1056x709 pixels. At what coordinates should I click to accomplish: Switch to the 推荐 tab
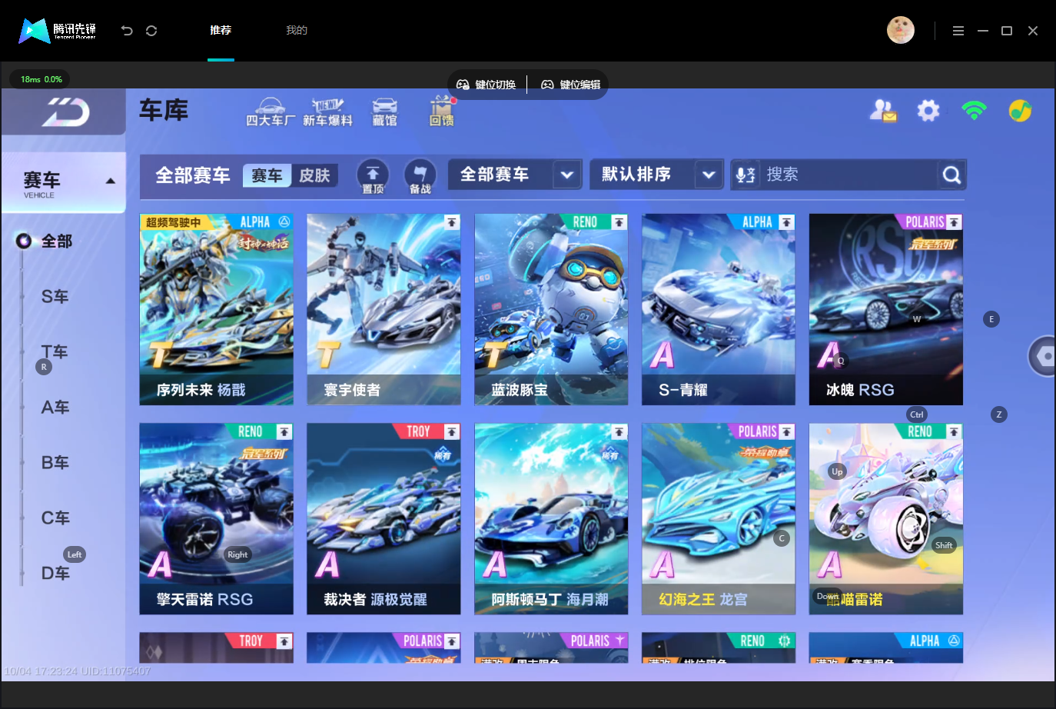click(x=221, y=30)
